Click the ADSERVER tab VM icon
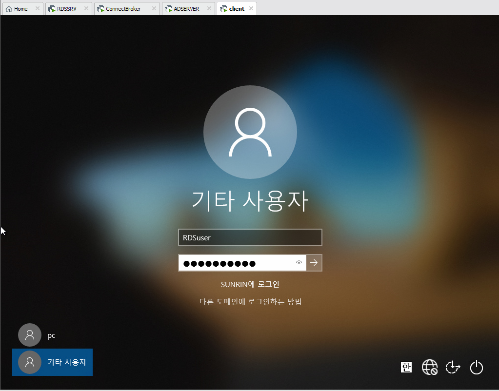The height and width of the screenshot is (391, 499). point(168,9)
